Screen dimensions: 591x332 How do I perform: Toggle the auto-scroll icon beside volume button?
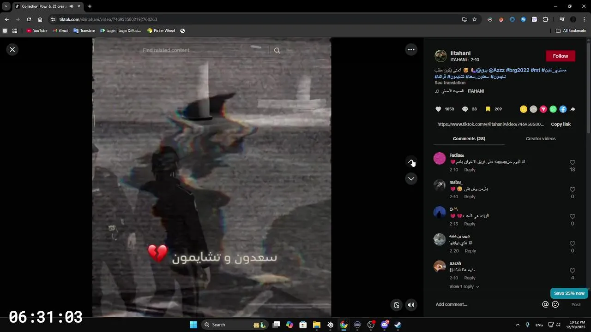tap(396, 305)
